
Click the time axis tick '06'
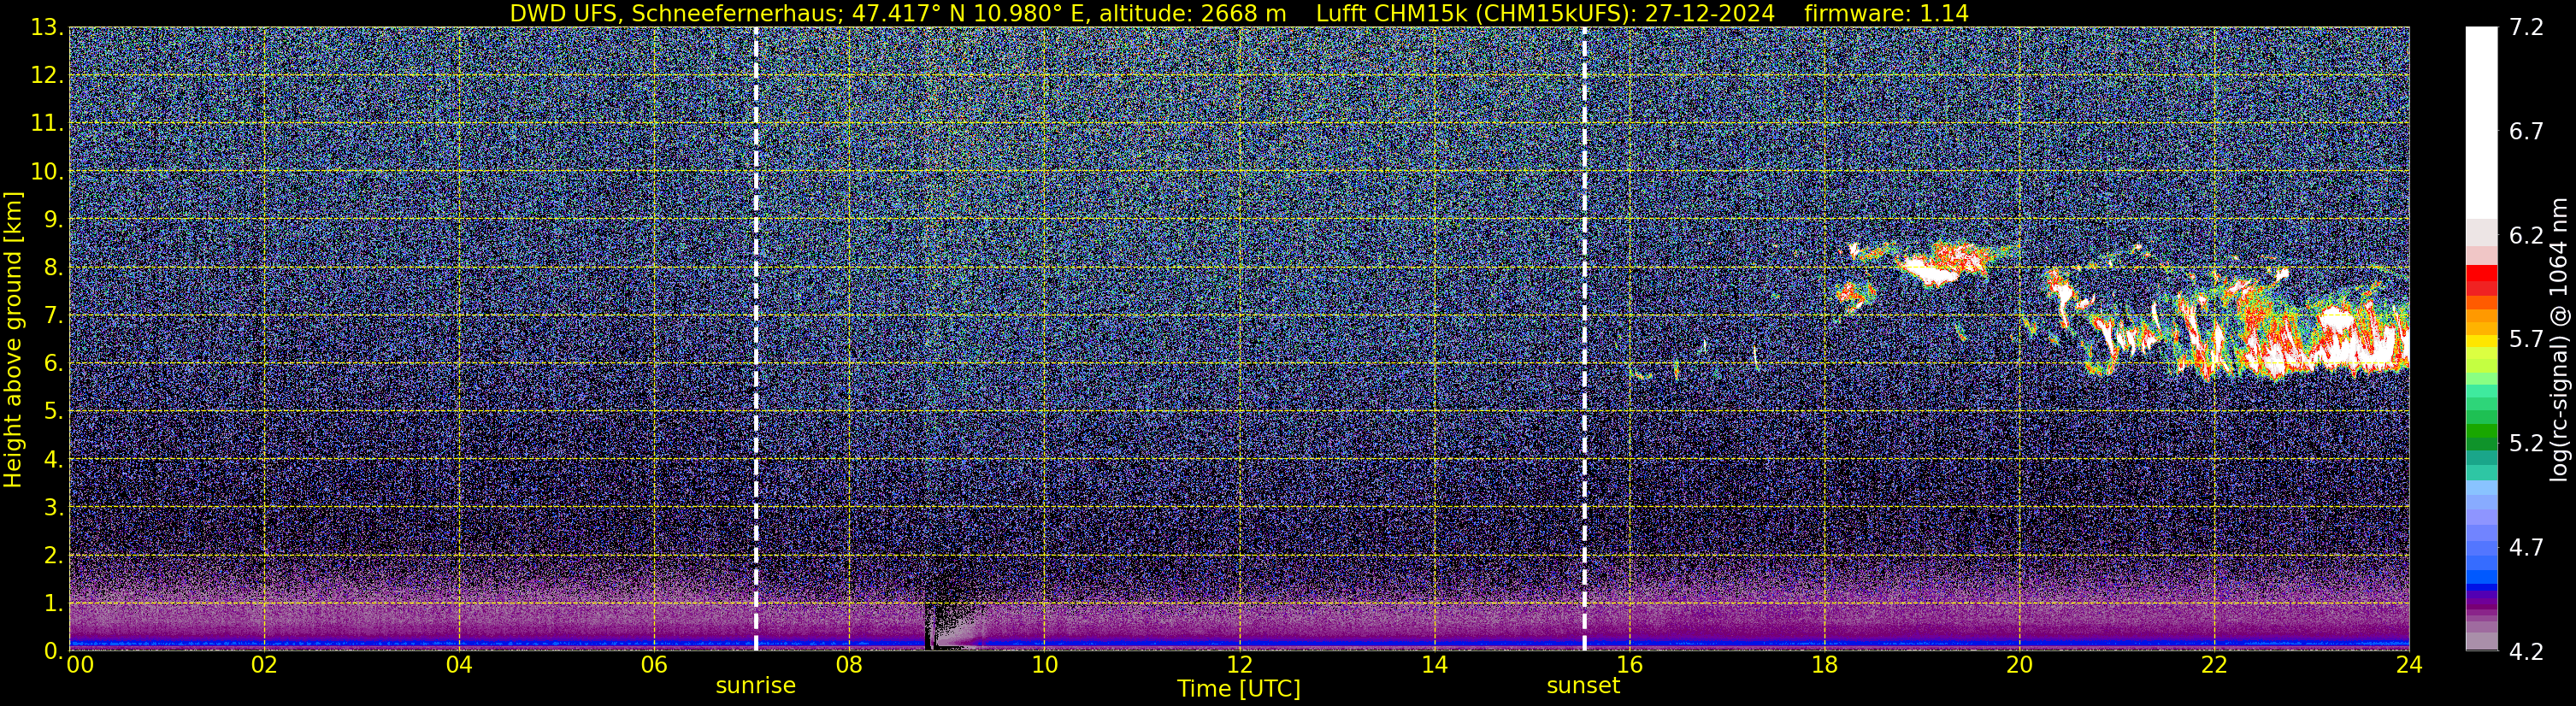point(654,665)
